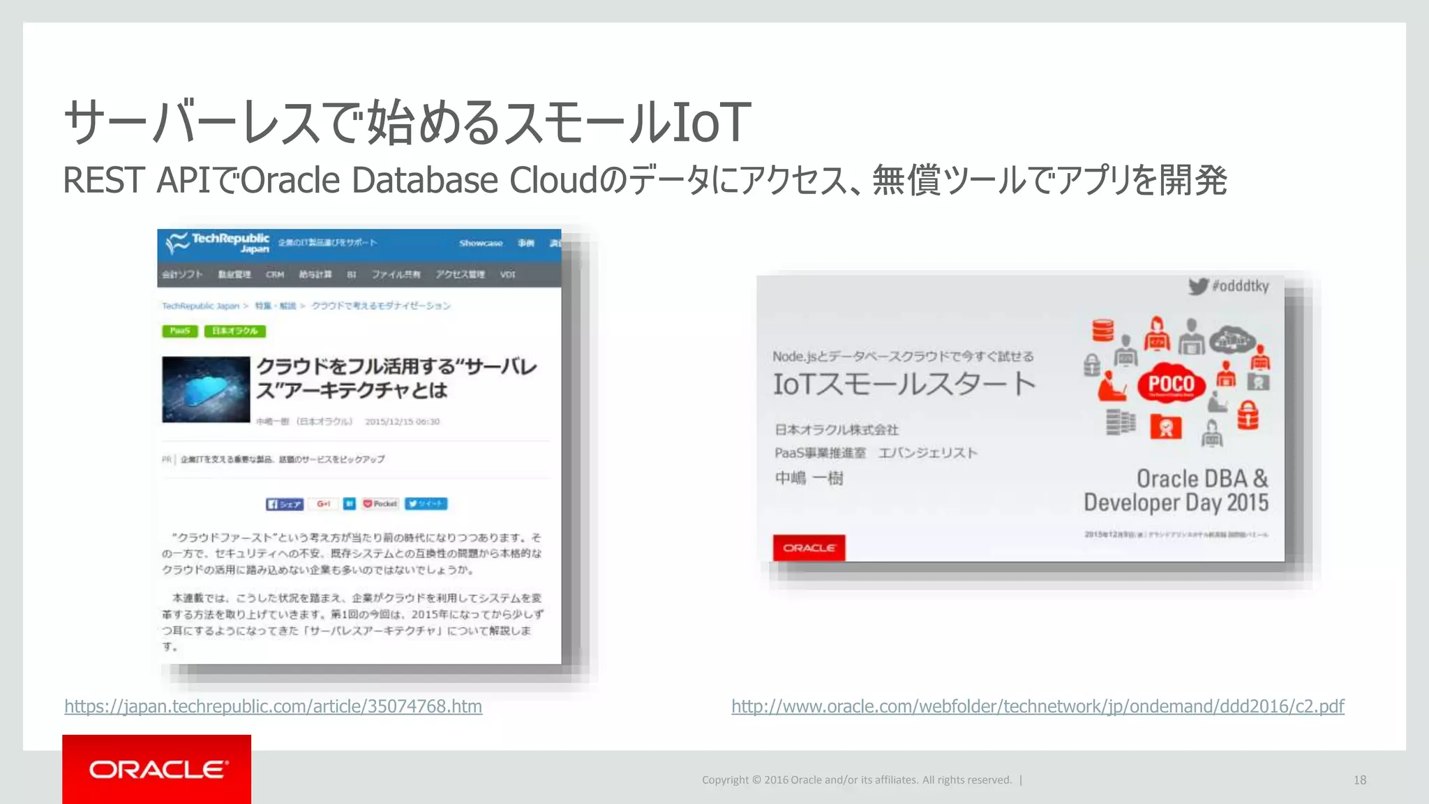
Task: Click 特集・解説 breadcrumb link
Action: [275, 306]
